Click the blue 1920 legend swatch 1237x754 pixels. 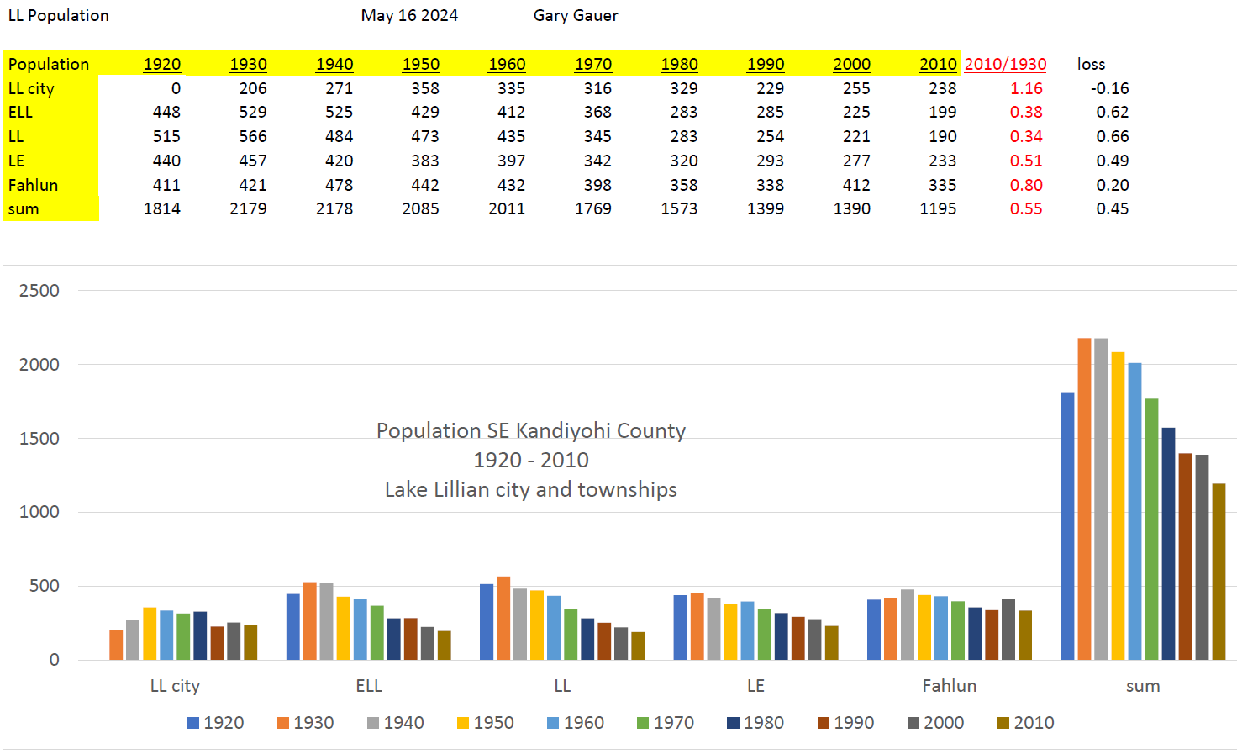click(x=192, y=722)
